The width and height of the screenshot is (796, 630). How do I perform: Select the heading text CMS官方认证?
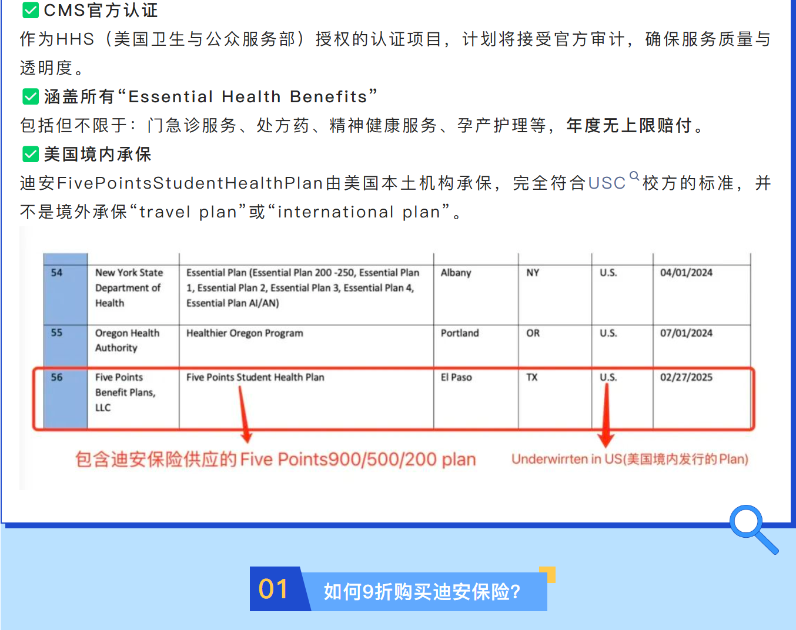coord(101,10)
